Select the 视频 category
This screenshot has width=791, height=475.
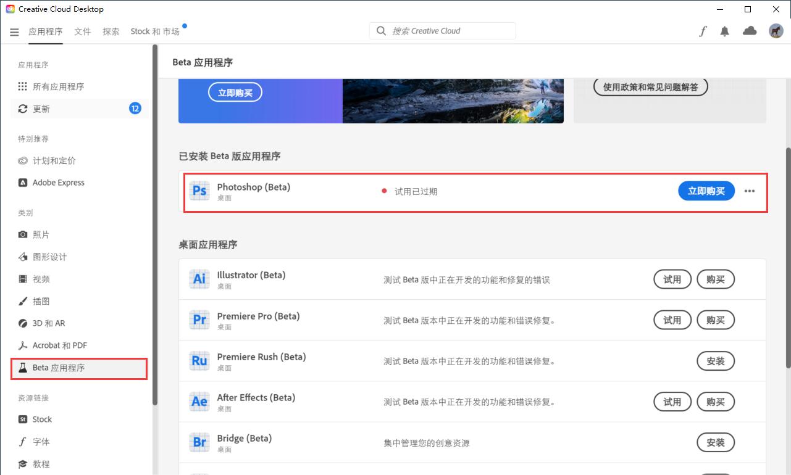[x=79, y=279]
